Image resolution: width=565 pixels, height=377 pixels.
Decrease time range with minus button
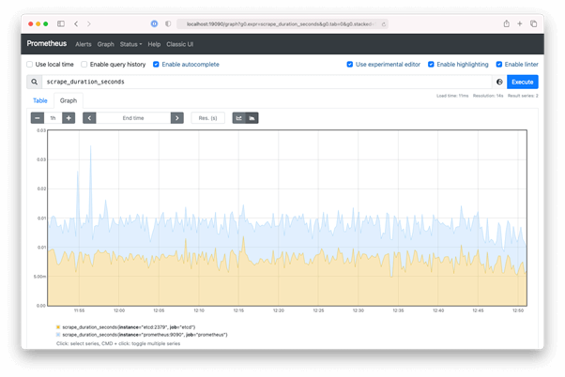pos(38,118)
